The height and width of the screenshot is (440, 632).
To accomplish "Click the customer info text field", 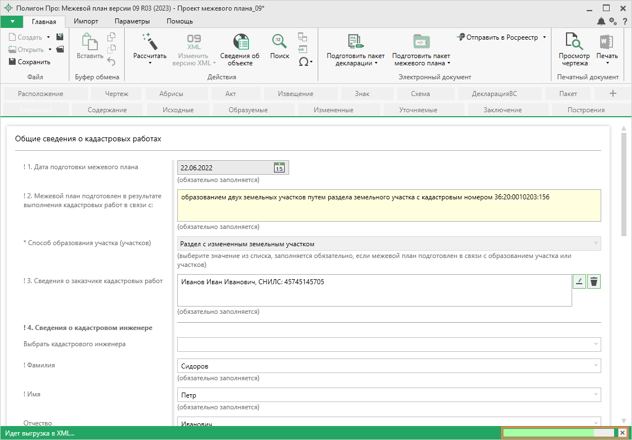I will [374, 290].
